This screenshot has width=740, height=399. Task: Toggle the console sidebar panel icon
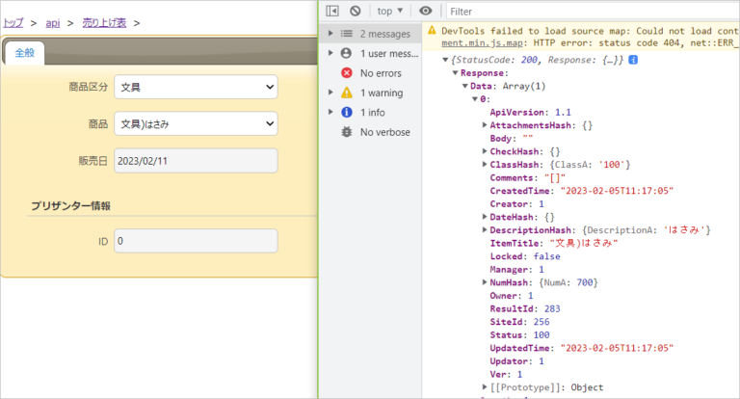point(332,11)
